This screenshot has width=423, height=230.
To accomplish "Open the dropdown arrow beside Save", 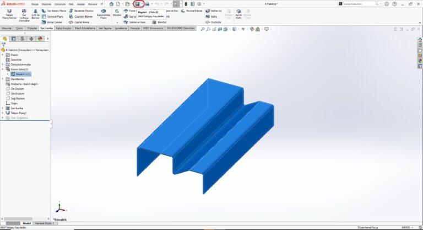I will point(142,4).
